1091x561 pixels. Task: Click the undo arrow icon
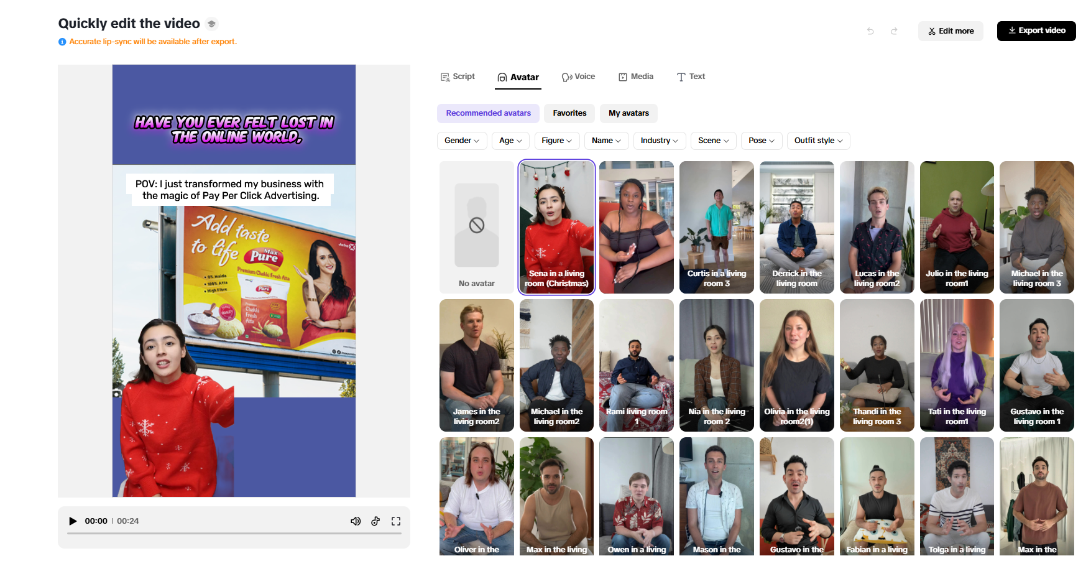870,31
